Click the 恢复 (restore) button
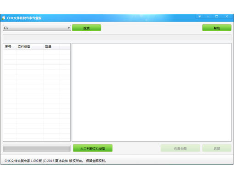The height and width of the screenshot is (179, 234). (217, 148)
